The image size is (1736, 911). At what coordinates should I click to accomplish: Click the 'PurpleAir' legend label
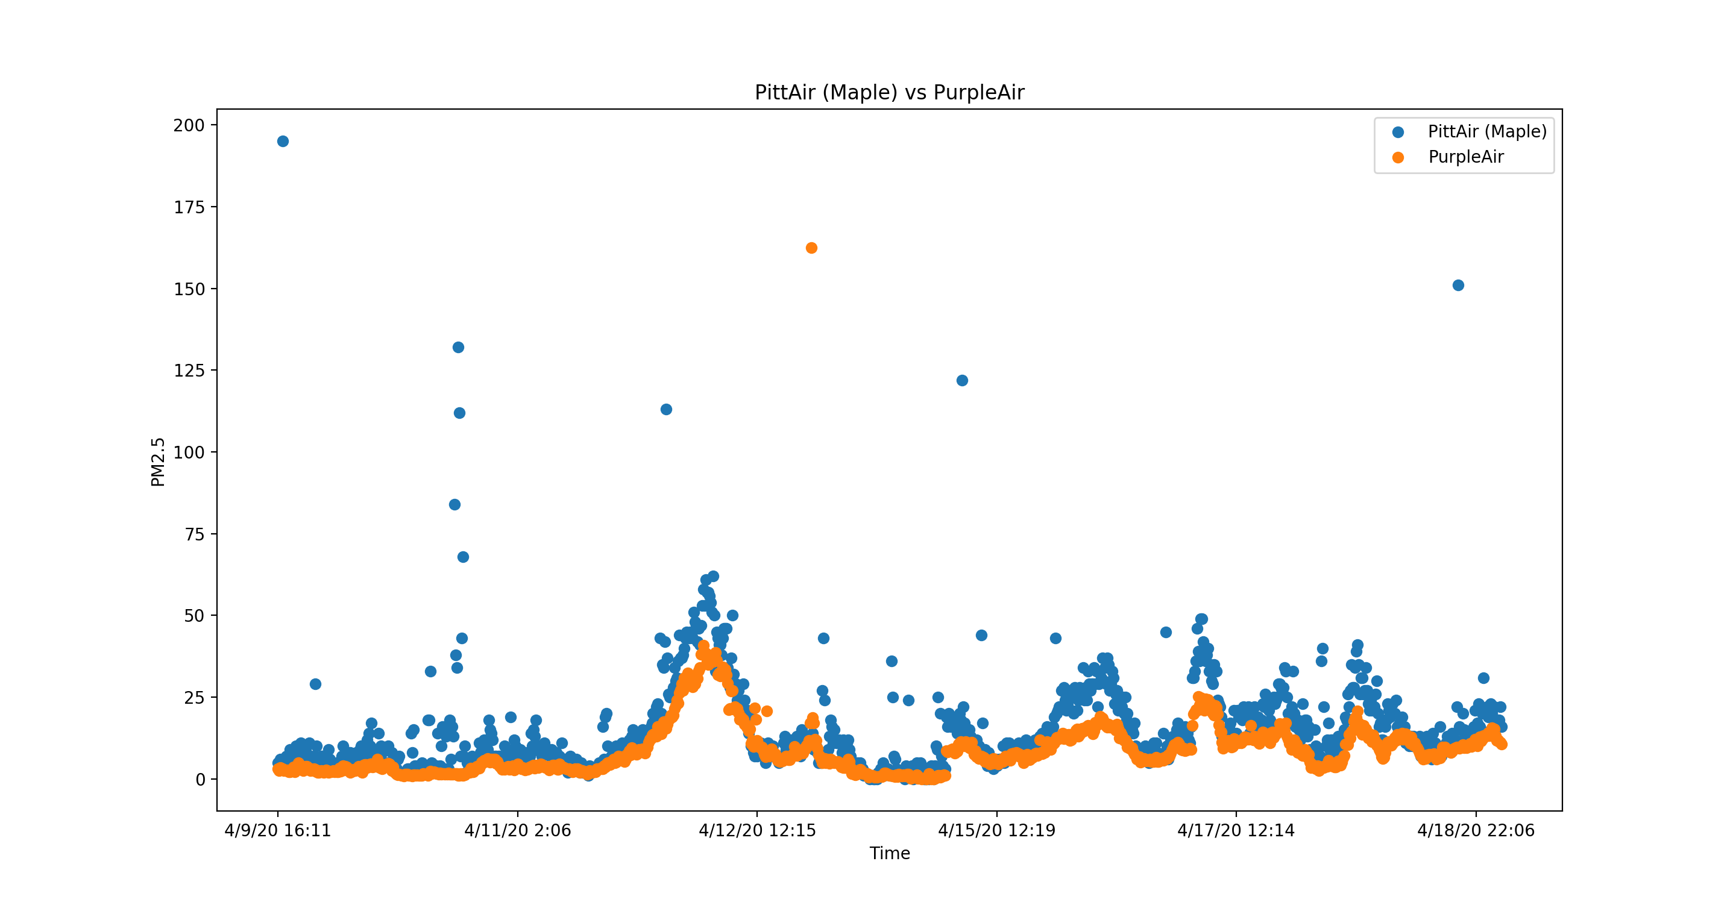click(x=1466, y=157)
